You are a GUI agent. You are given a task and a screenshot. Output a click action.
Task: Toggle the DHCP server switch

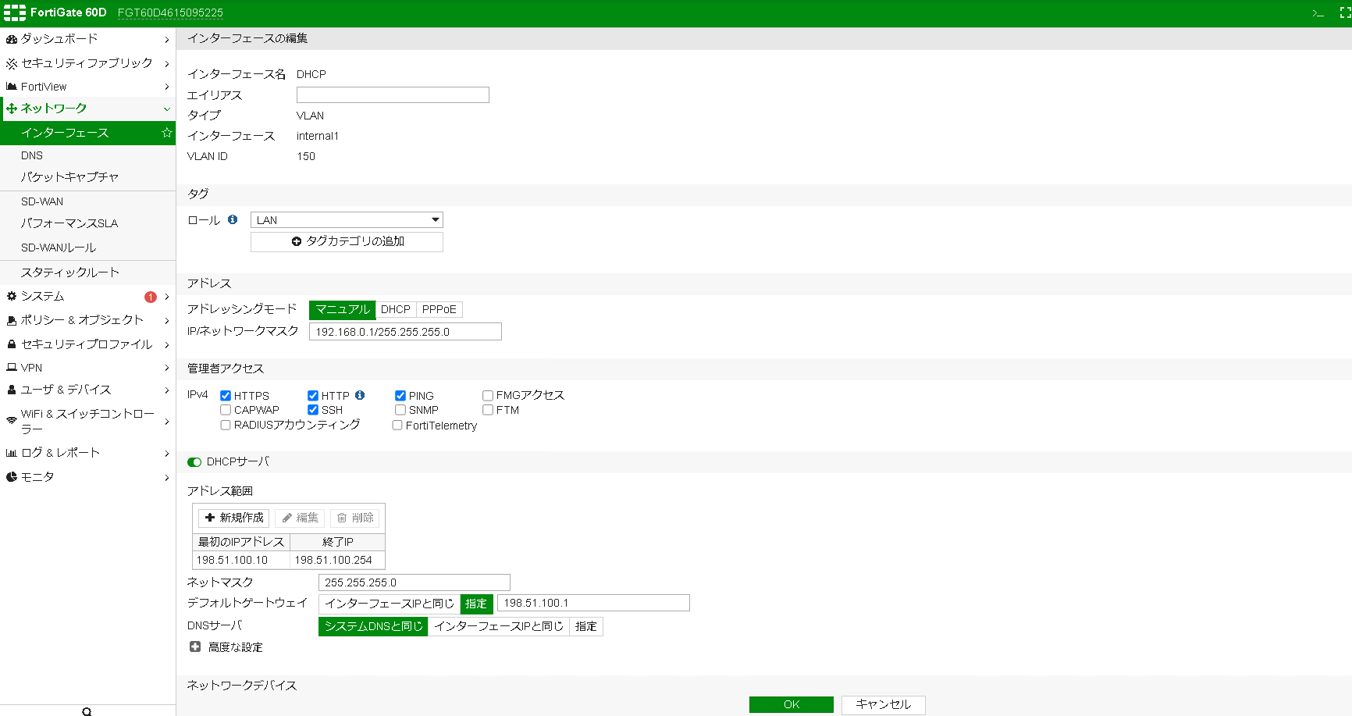194,462
